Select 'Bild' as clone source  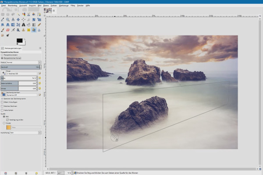[4, 116]
